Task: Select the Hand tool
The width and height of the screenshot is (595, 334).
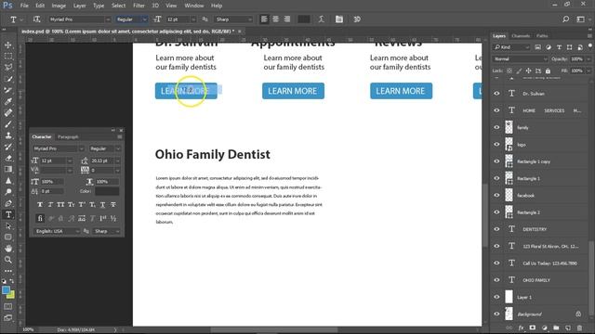Action: coord(8,249)
